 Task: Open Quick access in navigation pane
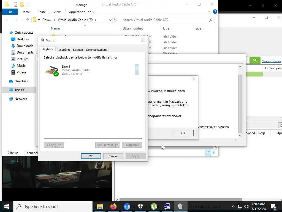21,33
